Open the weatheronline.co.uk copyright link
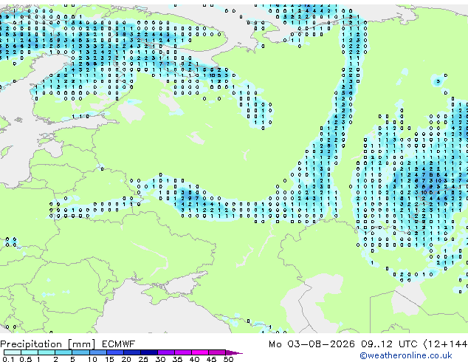468x362 pixels. [x=405, y=355]
